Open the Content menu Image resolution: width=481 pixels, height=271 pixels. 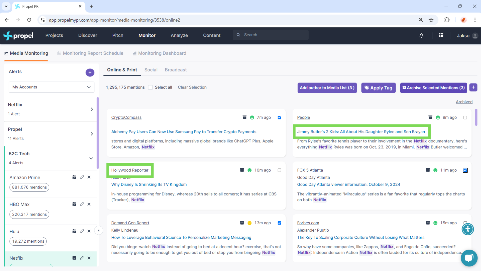pyautogui.click(x=212, y=35)
